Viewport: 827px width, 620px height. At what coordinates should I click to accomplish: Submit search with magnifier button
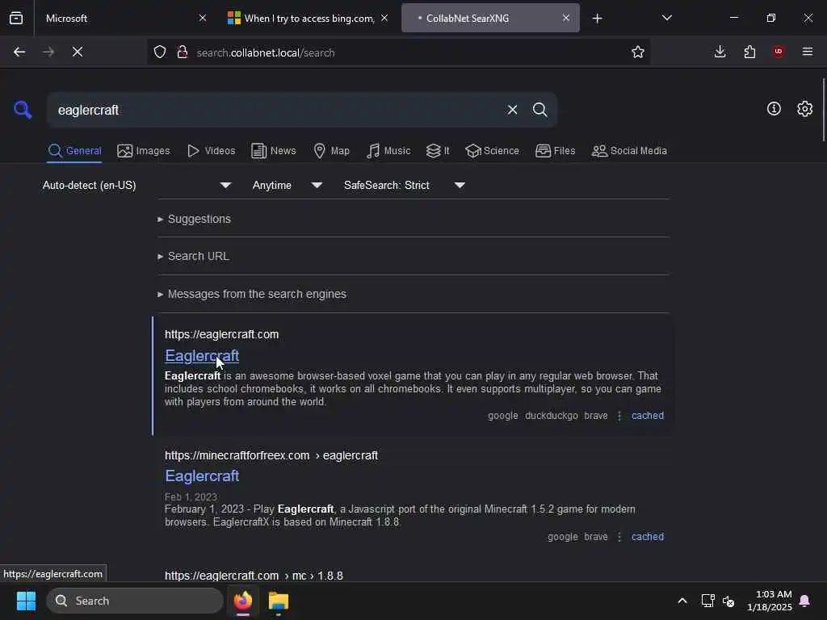pyautogui.click(x=539, y=110)
